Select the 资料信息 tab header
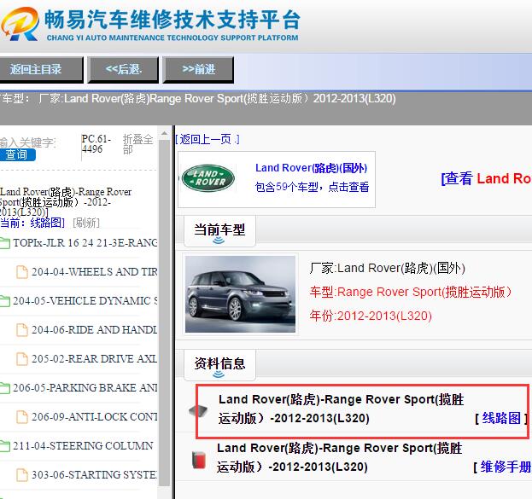532x499 pixels. [x=219, y=363]
